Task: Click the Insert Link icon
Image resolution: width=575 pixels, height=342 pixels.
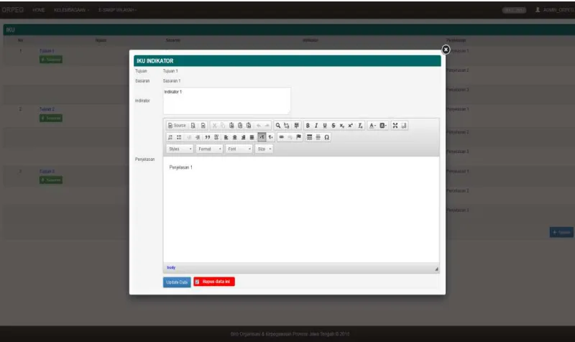Action: [281, 137]
